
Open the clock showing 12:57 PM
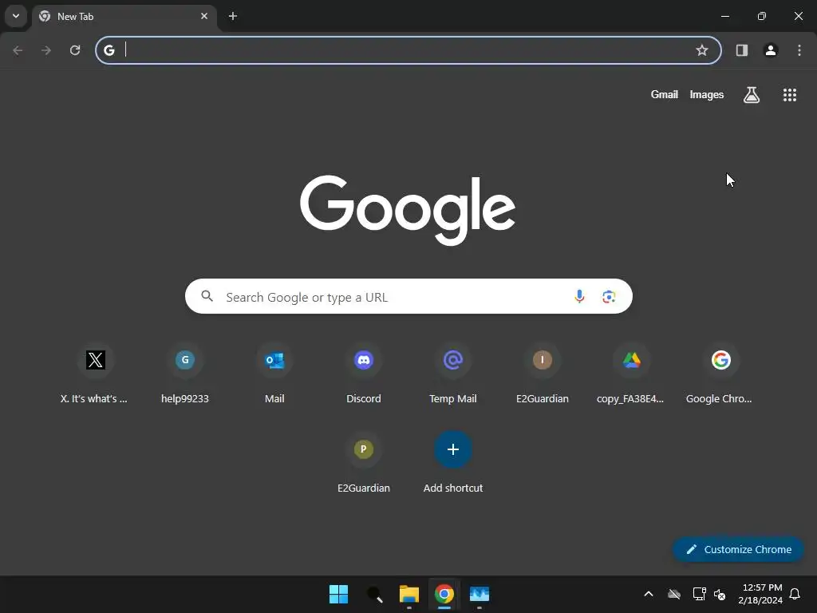click(760, 594)
